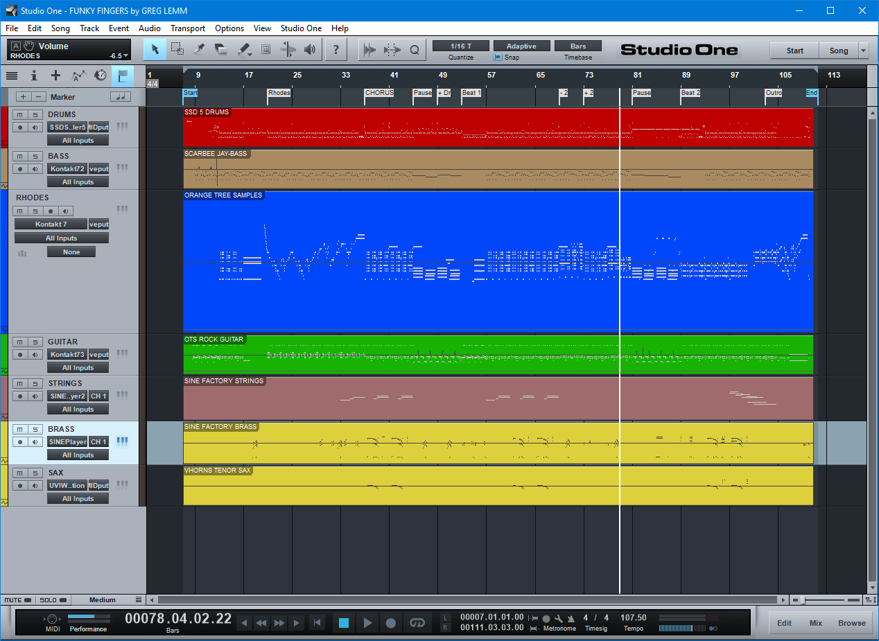Screen dimensions: 879x641
Task: Mute the DRUMS track
Action: point(20,114)
